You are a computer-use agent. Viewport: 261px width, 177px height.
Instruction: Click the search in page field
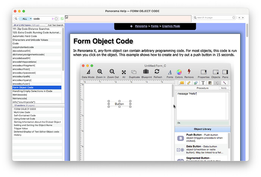214,17
